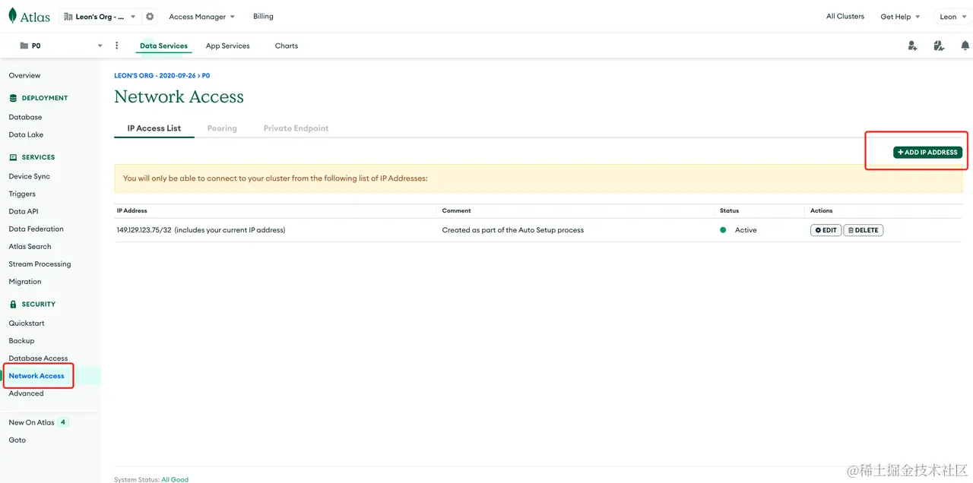Screen dimensions: 973x483
Task: Open Triggers in sidebar
Action: pos(22,194)
